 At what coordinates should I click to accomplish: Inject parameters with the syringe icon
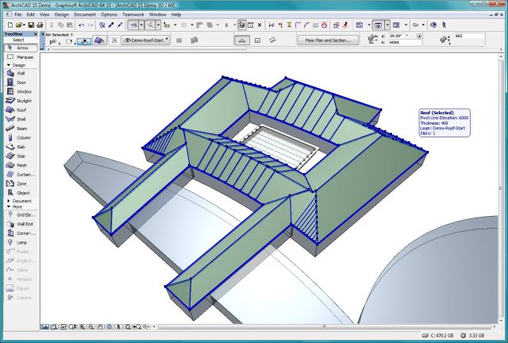click(x=120, y=25)
